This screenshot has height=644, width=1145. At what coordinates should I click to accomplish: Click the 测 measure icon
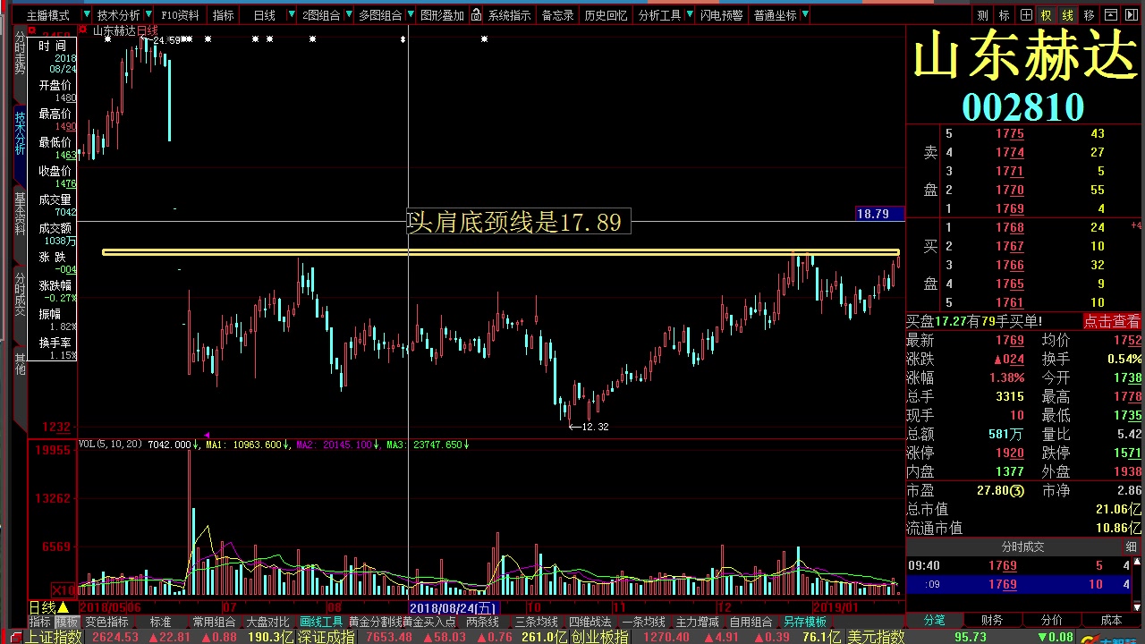pos(982,15)
